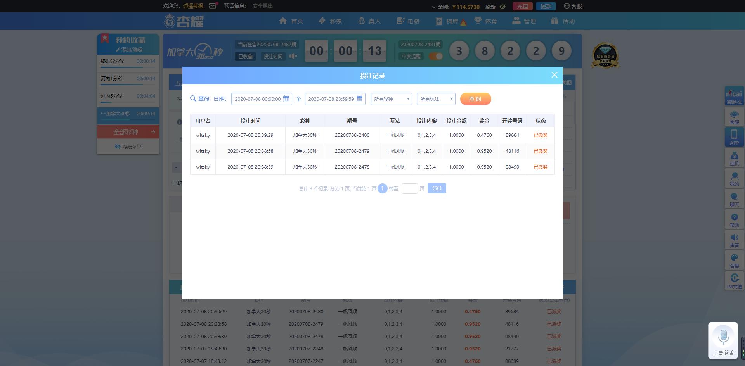Viewport: 745px width, 366px height.
Task: Open the 活动 navigation menu
Action: point(563,21)
